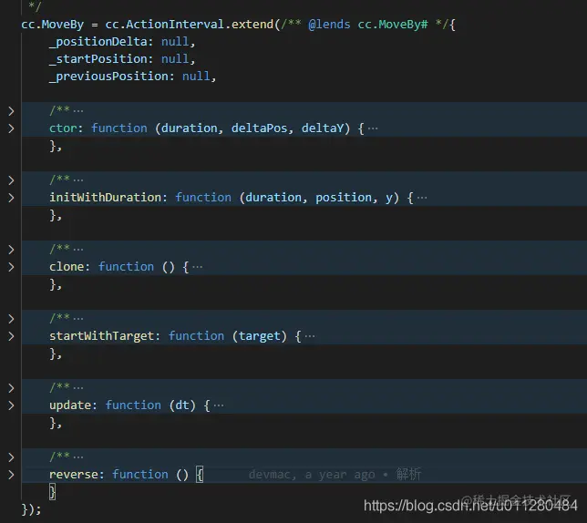The height and width of the screenshot is (523, 587).
Task: Click the _positionDelta property name
Action: [98, 42]
